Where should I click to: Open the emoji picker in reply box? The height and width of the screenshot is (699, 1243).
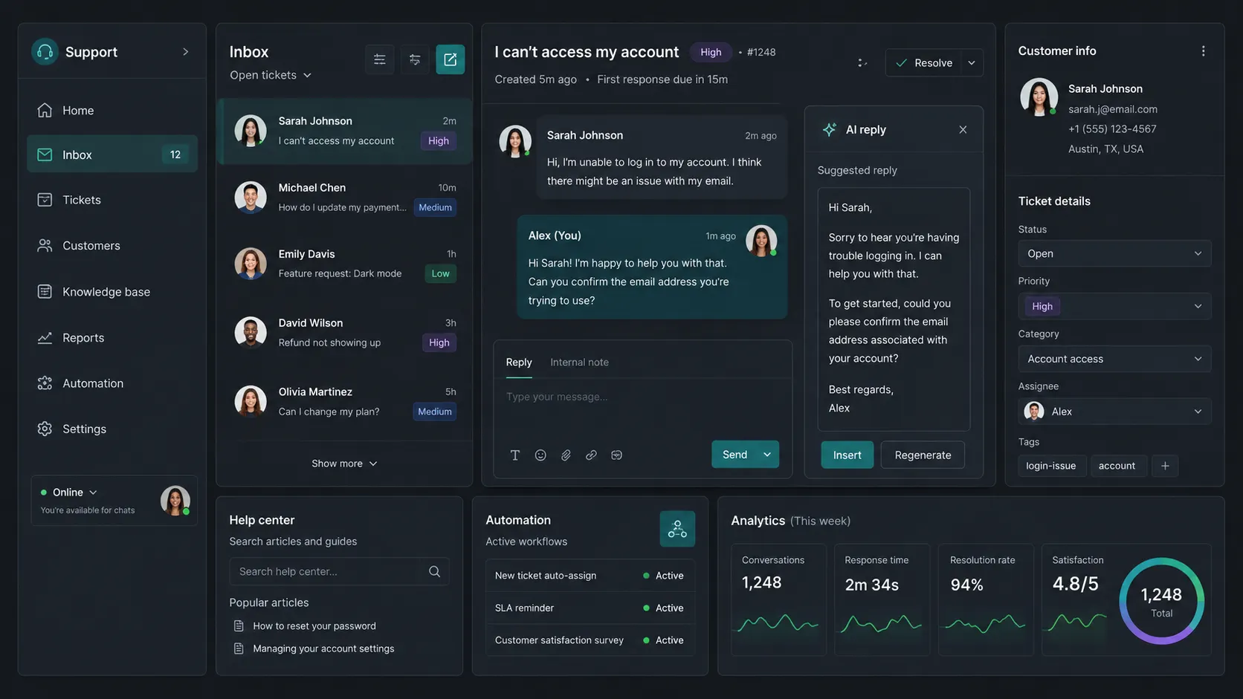(x=540, y=455)
